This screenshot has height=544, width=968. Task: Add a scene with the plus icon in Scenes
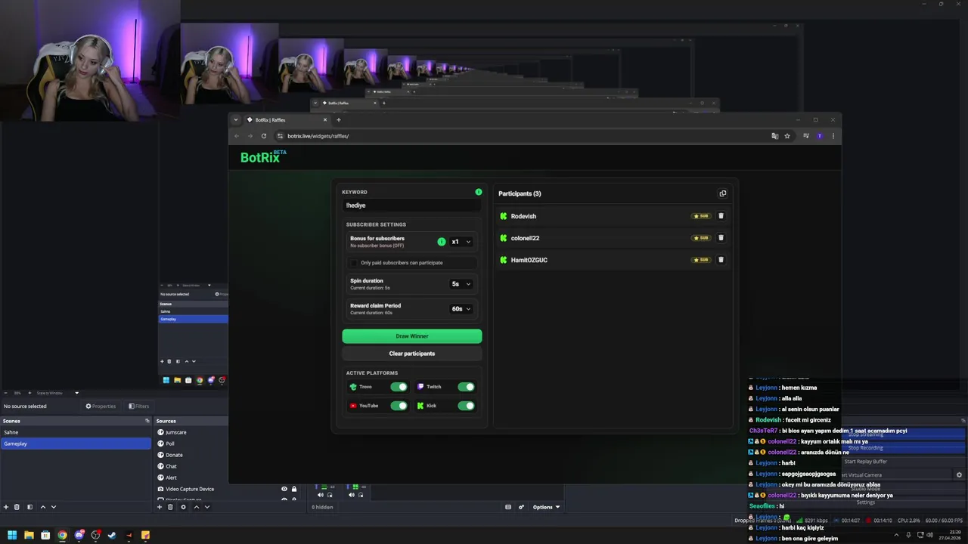pos(6,507)
